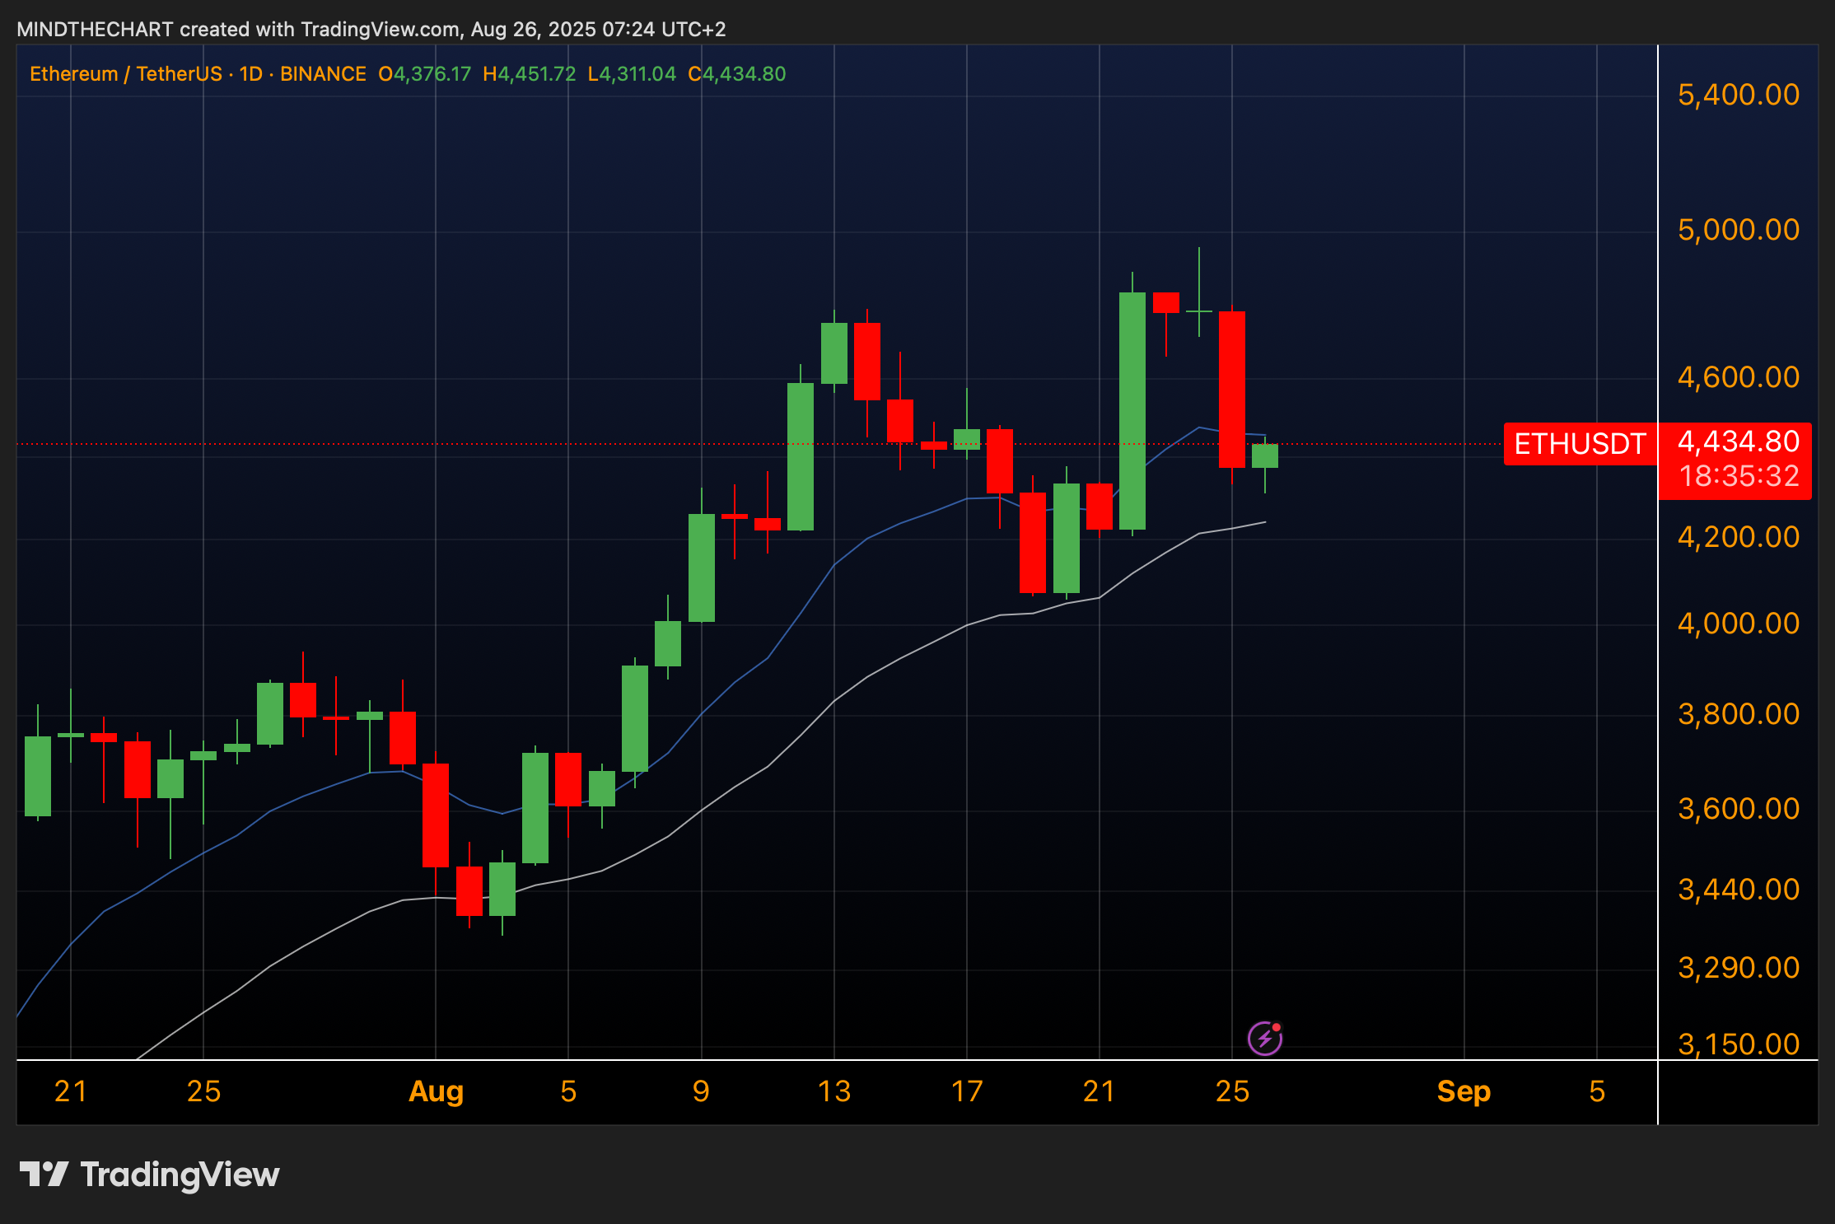Screen dimensions: 1835x1224
Task: Click the Ethereum / TetherUS chart title
Action: coord(126,74)
